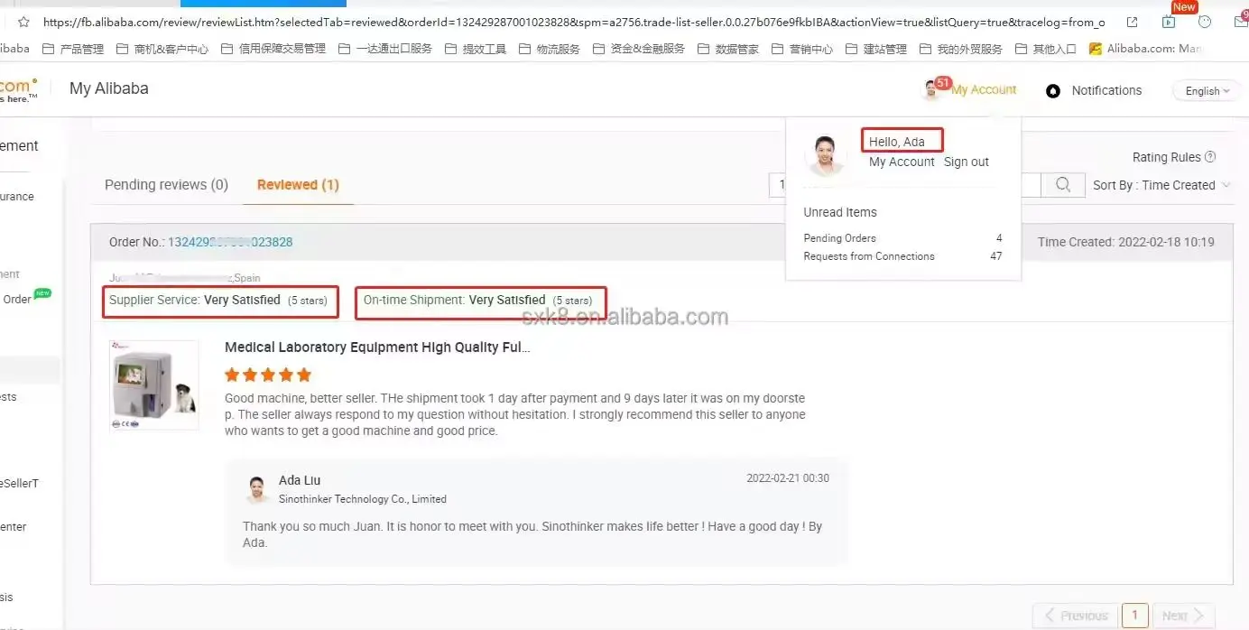This screenshot has width=1249, height=630.
Task: Open the English language dropdown
Action: [x=1207, y=90]
